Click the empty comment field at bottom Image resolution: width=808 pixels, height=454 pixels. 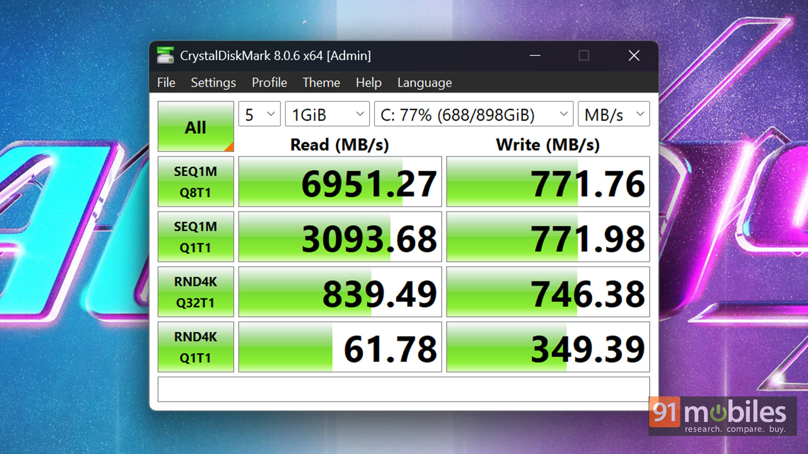click(x=404, y=389)
